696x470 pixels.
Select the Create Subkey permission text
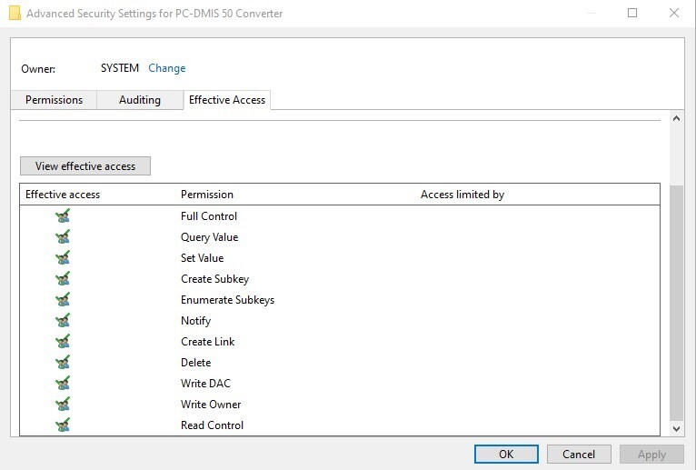214,279
